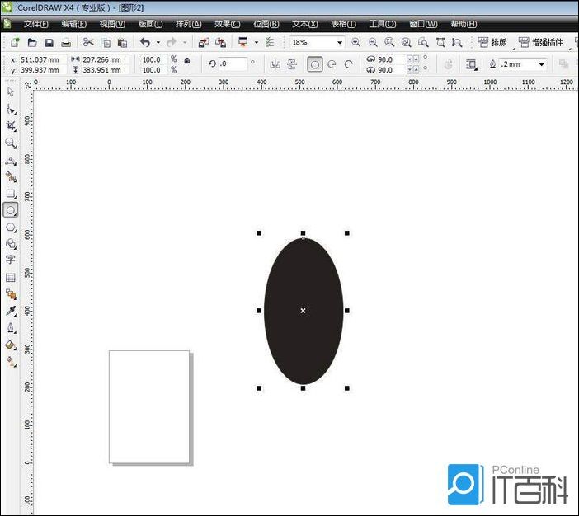Open the application launcher dropdown arrow
The image size is (579, 516).
[257, 42]
